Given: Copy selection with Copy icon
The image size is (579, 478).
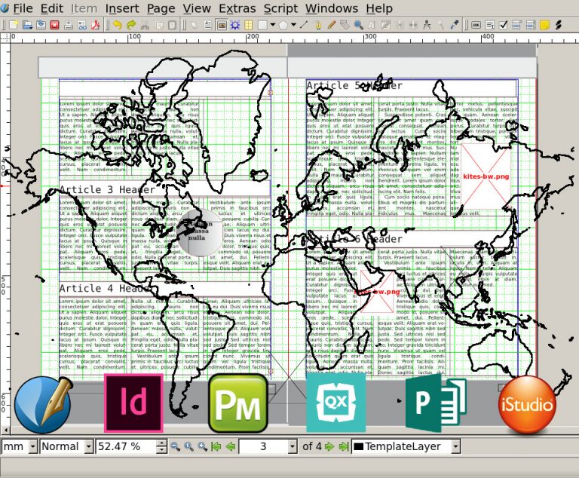Looking at the screenshot, I should (x=159, y=25).
